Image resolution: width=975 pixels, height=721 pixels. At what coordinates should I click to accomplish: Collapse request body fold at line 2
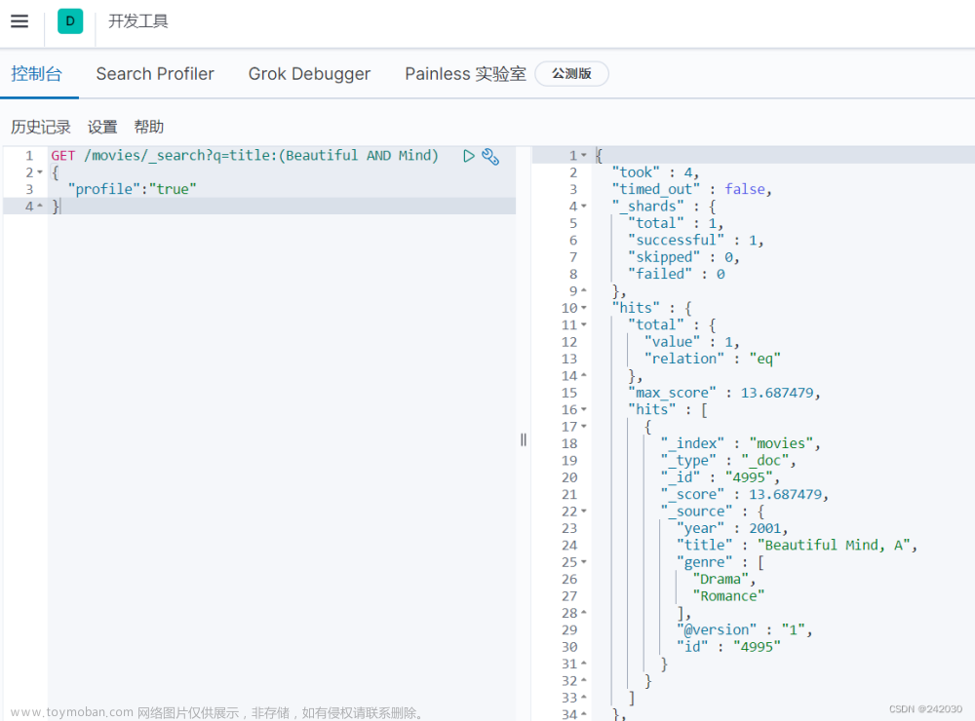pyautogui.click(x=40, y=172)
